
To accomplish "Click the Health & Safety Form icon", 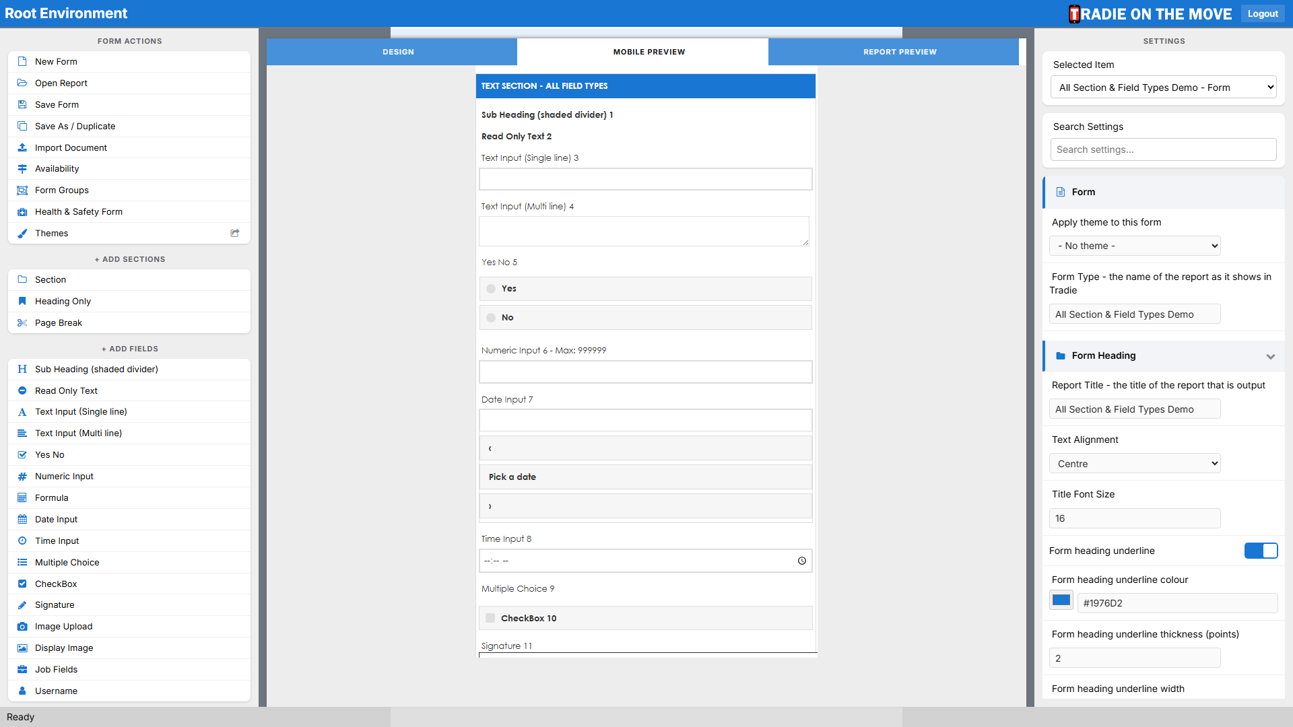I will (22, 211).
